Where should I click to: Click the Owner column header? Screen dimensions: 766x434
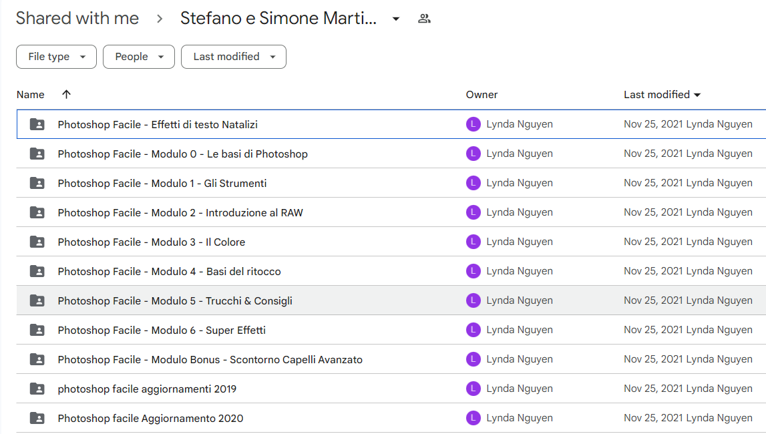(482, 95)
